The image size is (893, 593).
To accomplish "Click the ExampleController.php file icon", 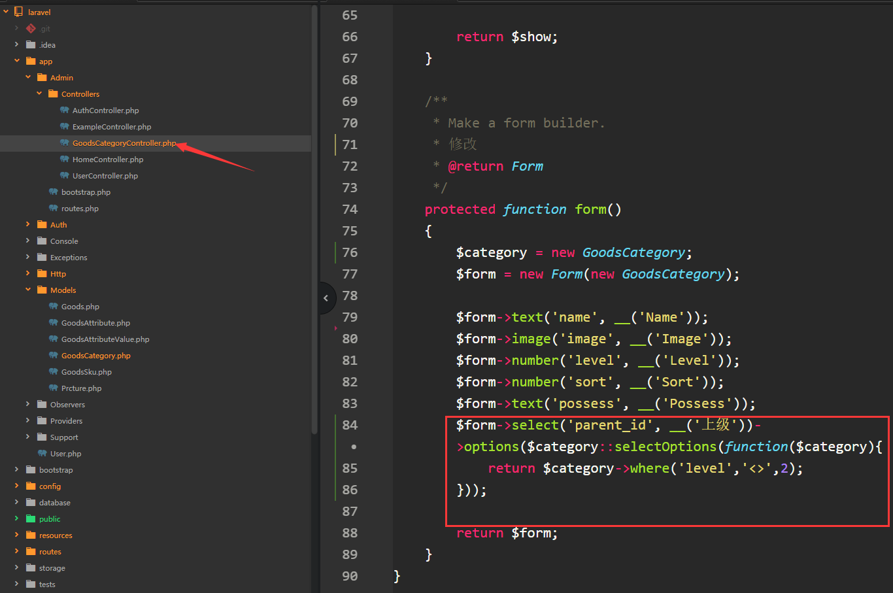I will click(x=64, y=126).
